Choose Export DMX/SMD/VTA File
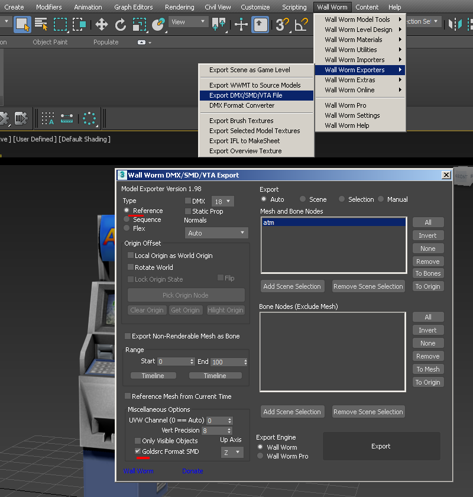473x497 pixels. coord(257,95)
